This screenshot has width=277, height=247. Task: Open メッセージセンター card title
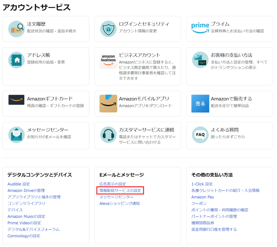pos(47,130)
